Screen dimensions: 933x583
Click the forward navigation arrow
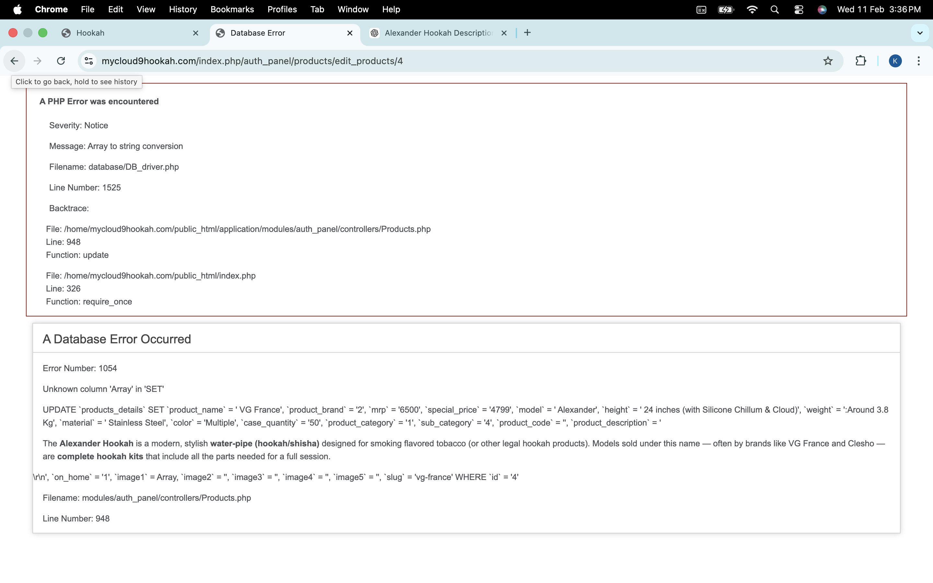click(x=37, y=61)
